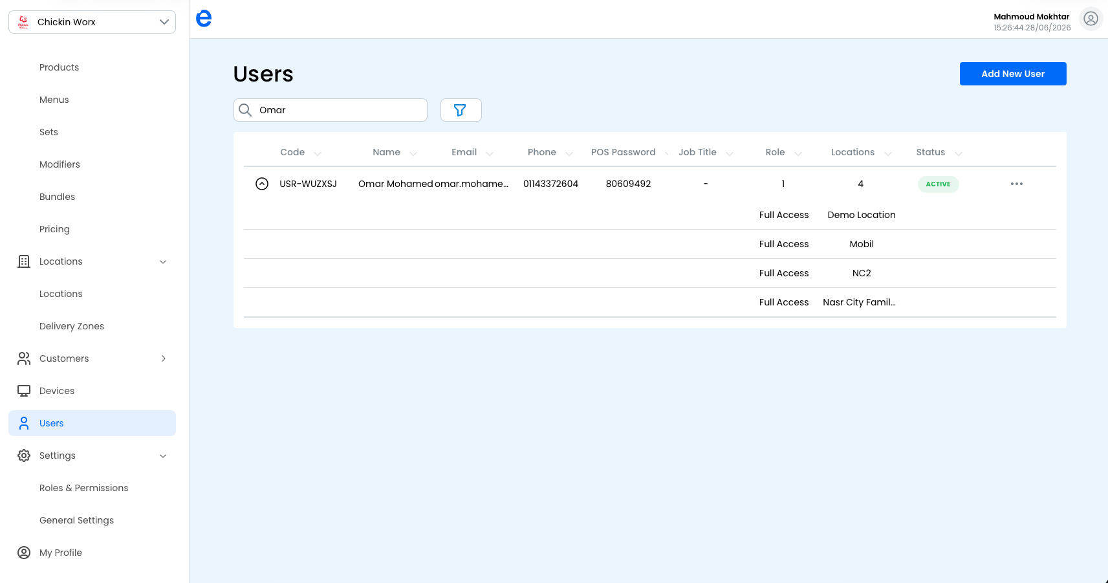Screen dimensions: 1108x583
Task: Click the Users page heading
Action: (x=263, y=74)
